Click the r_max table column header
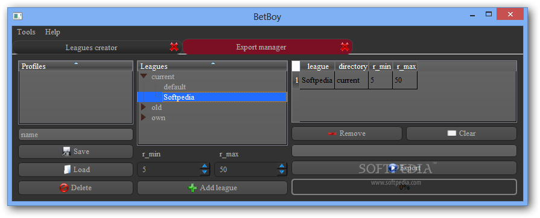540x218 pixels. 405,66
